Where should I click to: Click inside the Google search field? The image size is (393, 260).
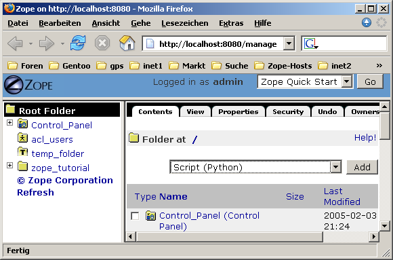pos(352,43)
